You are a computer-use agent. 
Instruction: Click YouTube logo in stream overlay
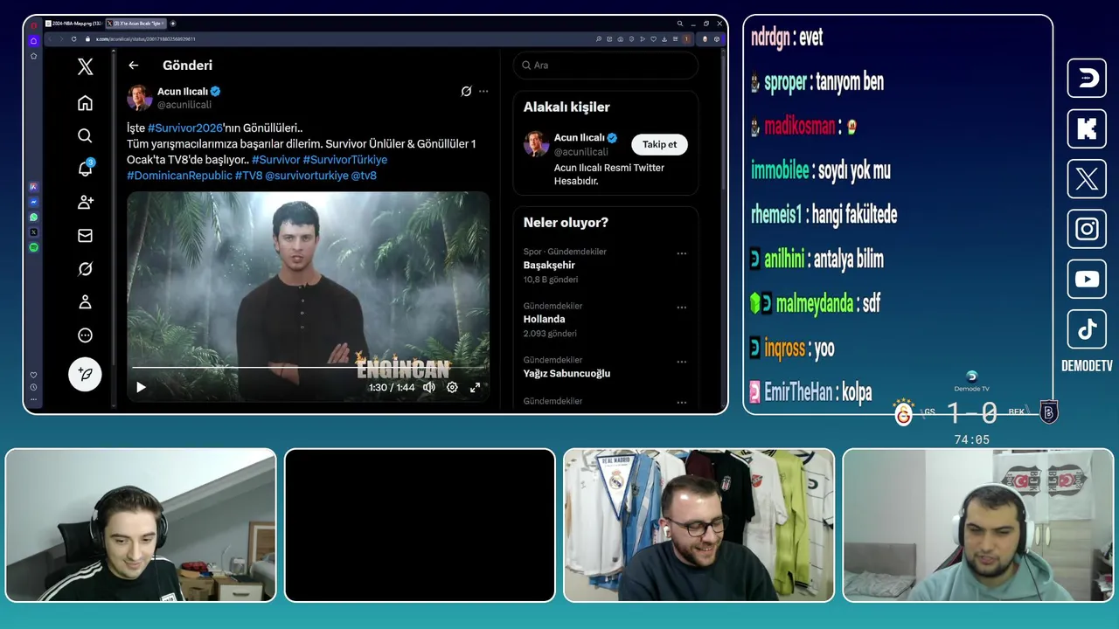[1087, 280]
